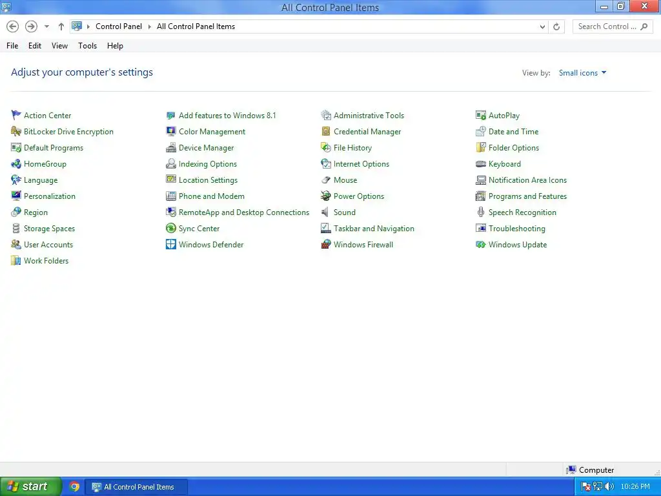Click the Windows Defender icon
Viewport: 661px width, 496px height.
[170, 244]
